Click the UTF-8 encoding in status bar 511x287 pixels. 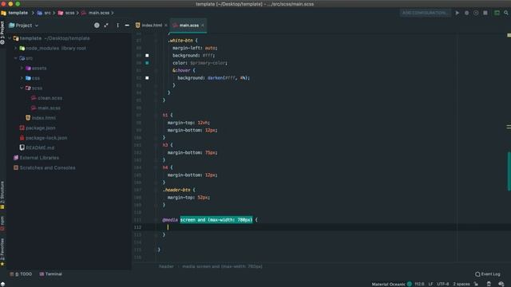tap(443, 284)
